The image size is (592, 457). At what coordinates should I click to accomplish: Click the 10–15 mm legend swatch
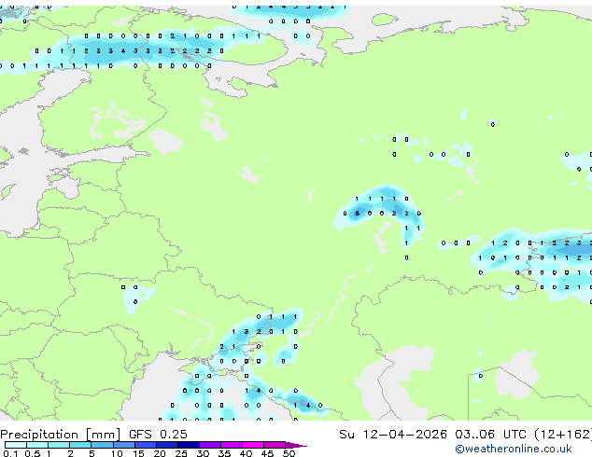[123, 445]
